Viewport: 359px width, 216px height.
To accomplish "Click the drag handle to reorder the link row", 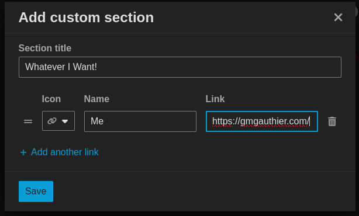I will (x=28, y=121).
